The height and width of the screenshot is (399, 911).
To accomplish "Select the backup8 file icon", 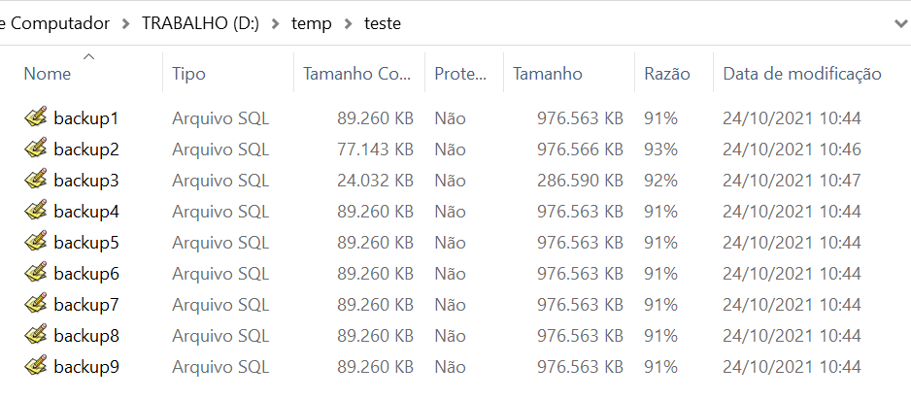I will click(x=36, y=336).
